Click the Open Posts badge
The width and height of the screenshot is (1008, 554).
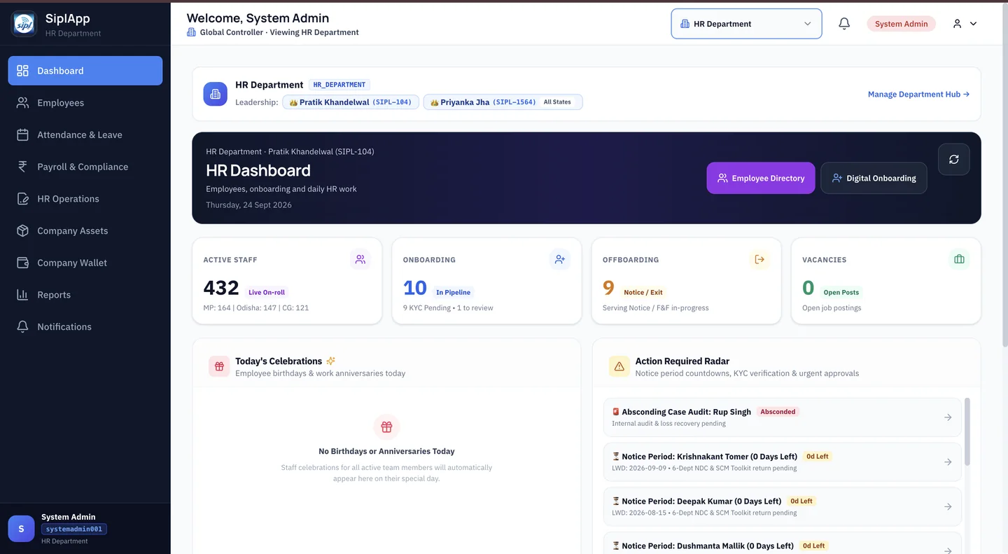(841, 292)
